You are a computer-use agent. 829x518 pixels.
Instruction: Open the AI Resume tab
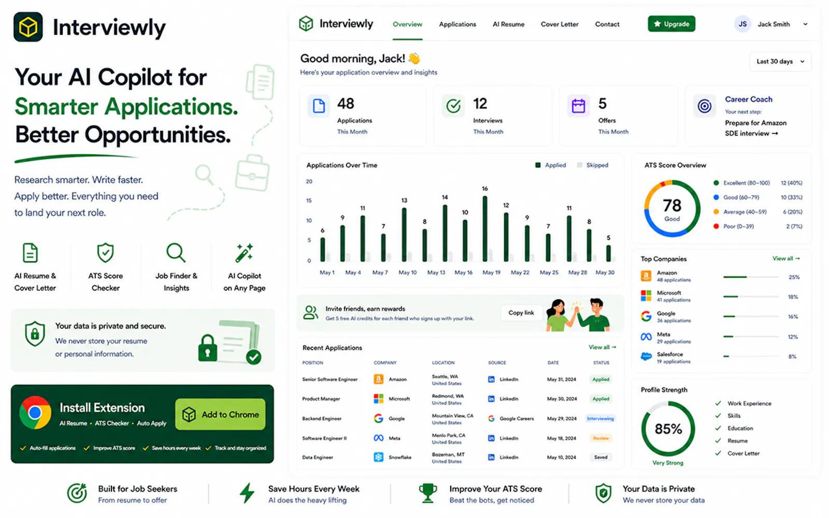508,24
